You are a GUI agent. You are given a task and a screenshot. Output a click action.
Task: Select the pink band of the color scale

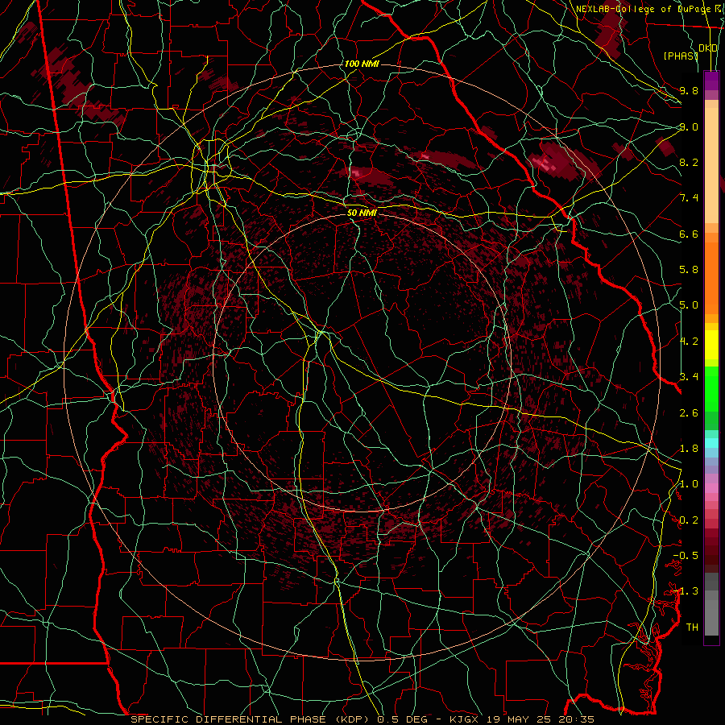point(711,488)
